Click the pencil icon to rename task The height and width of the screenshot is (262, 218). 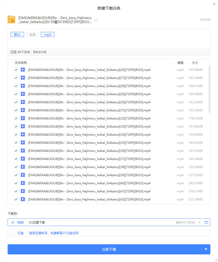(96, 20)
